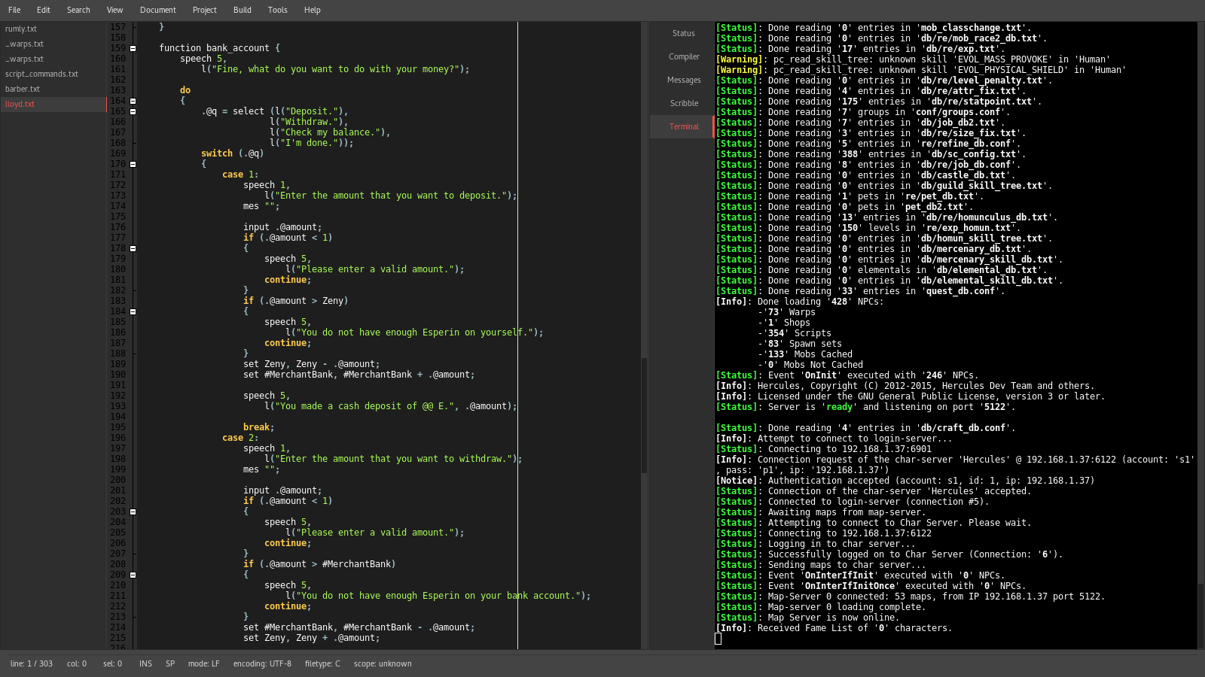This screenshot has width=1205, height=677.
Task: Click the INS indicator in status bar
Action: tap(145, 663)
